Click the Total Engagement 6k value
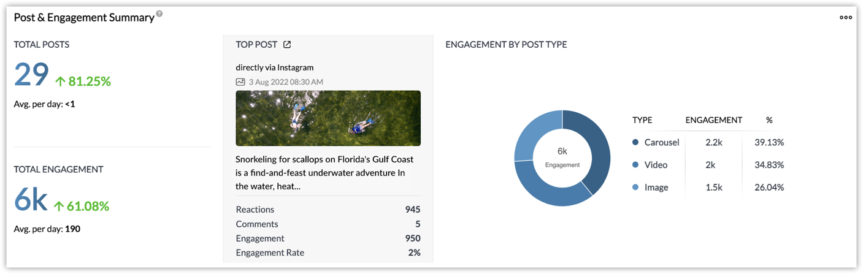This screenshot has width=863, height=274. 31,200
